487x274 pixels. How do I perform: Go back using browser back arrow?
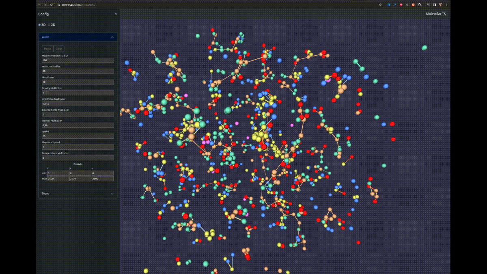tap(39, 4)
